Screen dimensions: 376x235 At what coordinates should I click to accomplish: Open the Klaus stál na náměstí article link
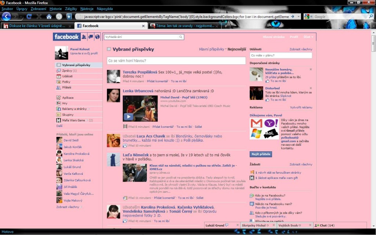[x=193, y=167]
